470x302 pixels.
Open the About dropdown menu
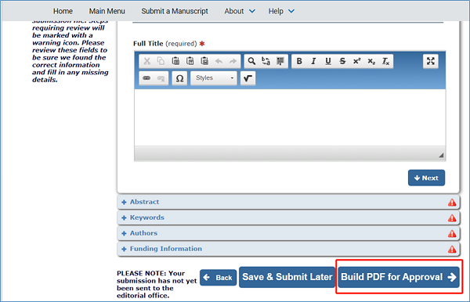coord(240,11)
